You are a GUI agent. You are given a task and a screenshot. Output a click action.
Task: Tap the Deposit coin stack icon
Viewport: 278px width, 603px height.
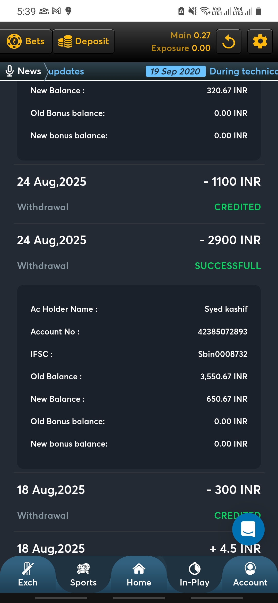pos(65,41)
